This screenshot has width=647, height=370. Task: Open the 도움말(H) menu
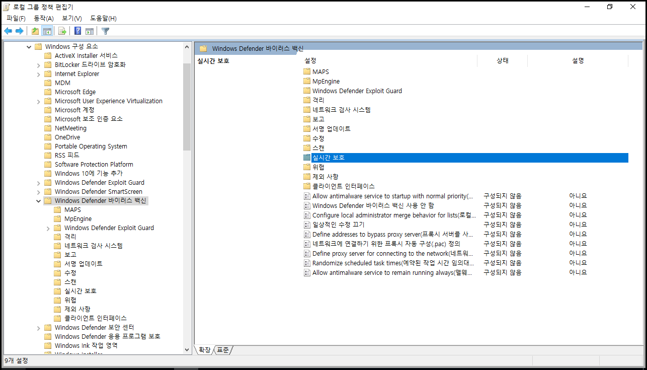[104, 18]
